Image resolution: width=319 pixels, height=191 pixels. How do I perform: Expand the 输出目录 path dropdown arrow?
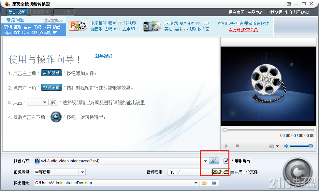click(x=196, y=183)
